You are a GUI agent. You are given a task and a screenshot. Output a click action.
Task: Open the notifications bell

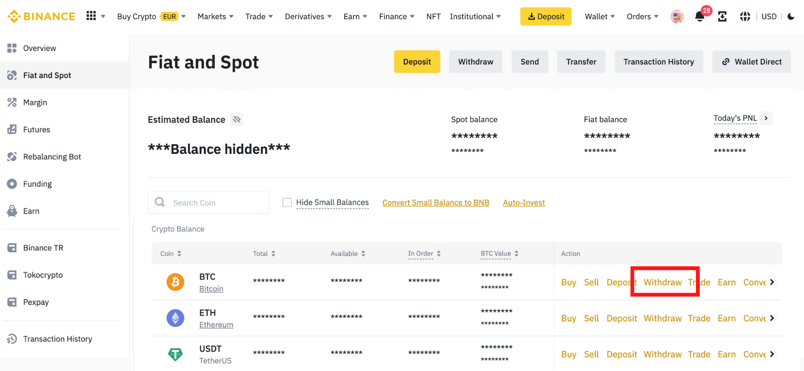click(x=700, y=17)
